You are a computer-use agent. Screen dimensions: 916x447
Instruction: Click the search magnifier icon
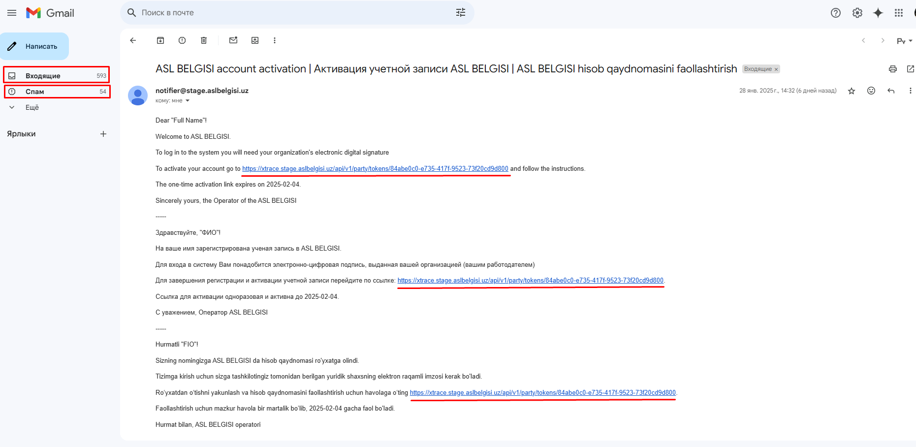131,13
